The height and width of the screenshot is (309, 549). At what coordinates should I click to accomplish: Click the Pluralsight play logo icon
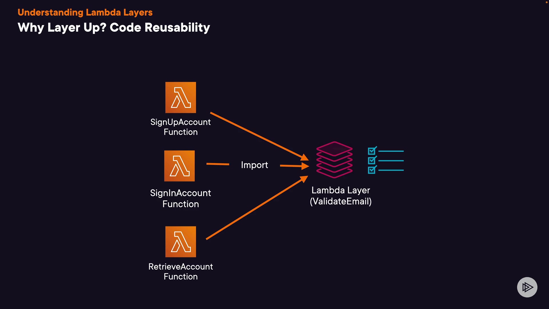pyautogui.click(x=527, y=287)
